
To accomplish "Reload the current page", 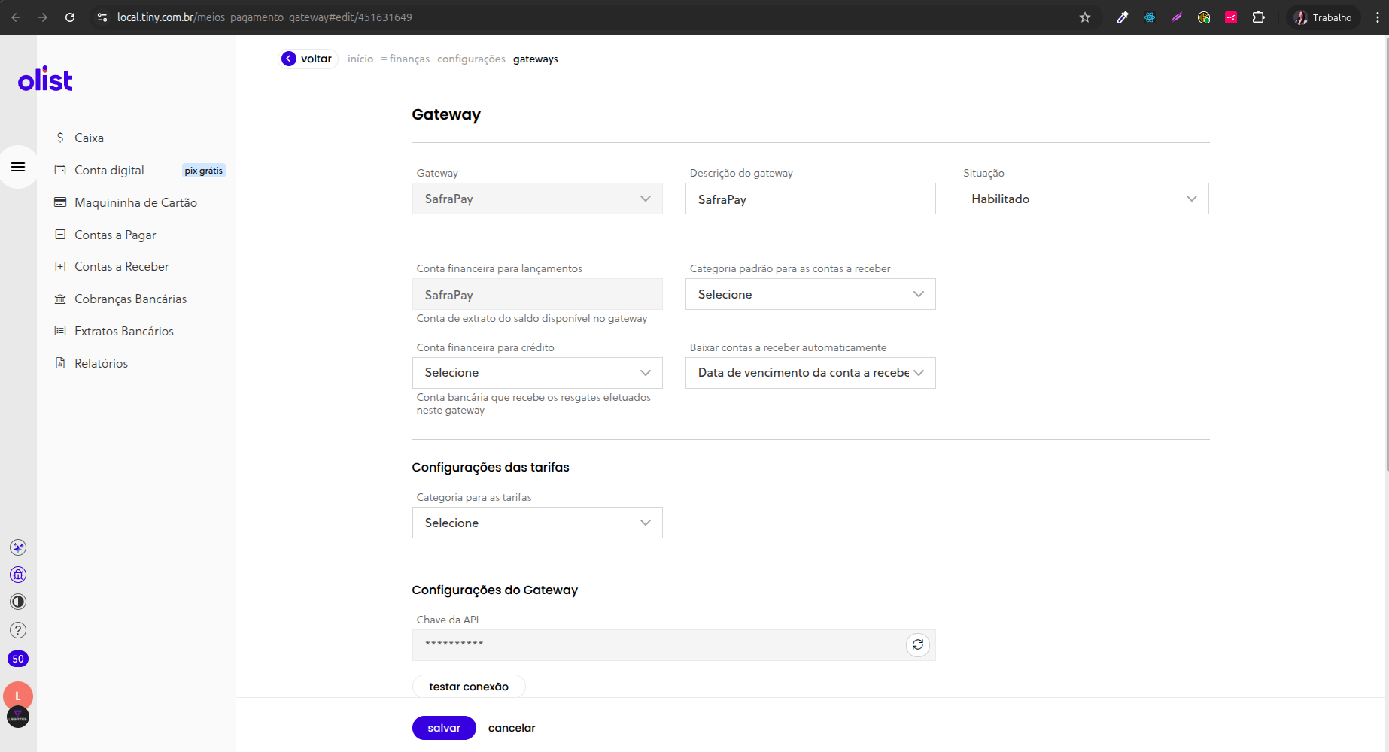I will point(70,17).
